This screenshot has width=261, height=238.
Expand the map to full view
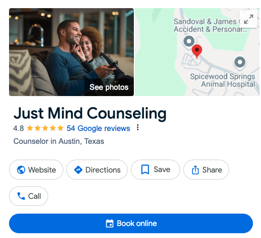click(x=248, y=19)
